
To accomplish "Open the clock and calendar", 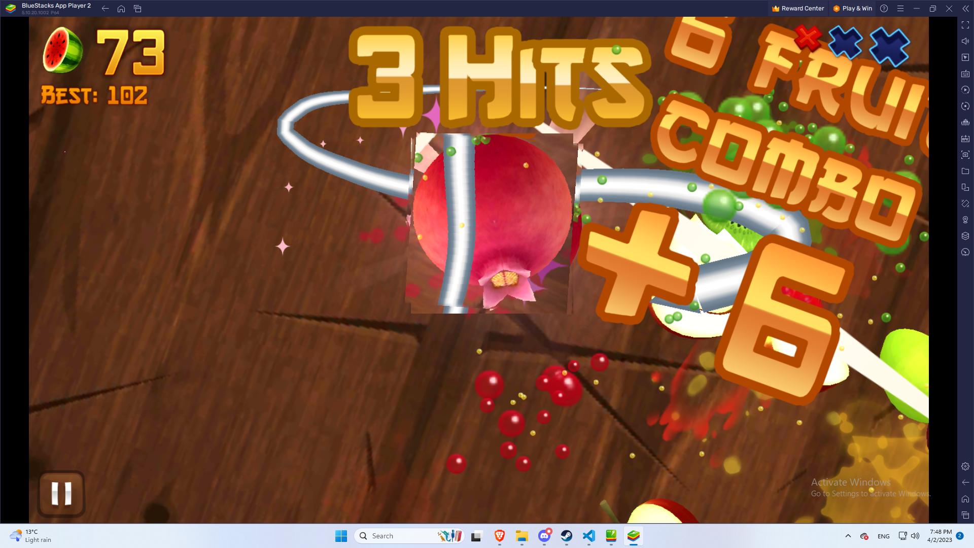I will click(941, 536).
